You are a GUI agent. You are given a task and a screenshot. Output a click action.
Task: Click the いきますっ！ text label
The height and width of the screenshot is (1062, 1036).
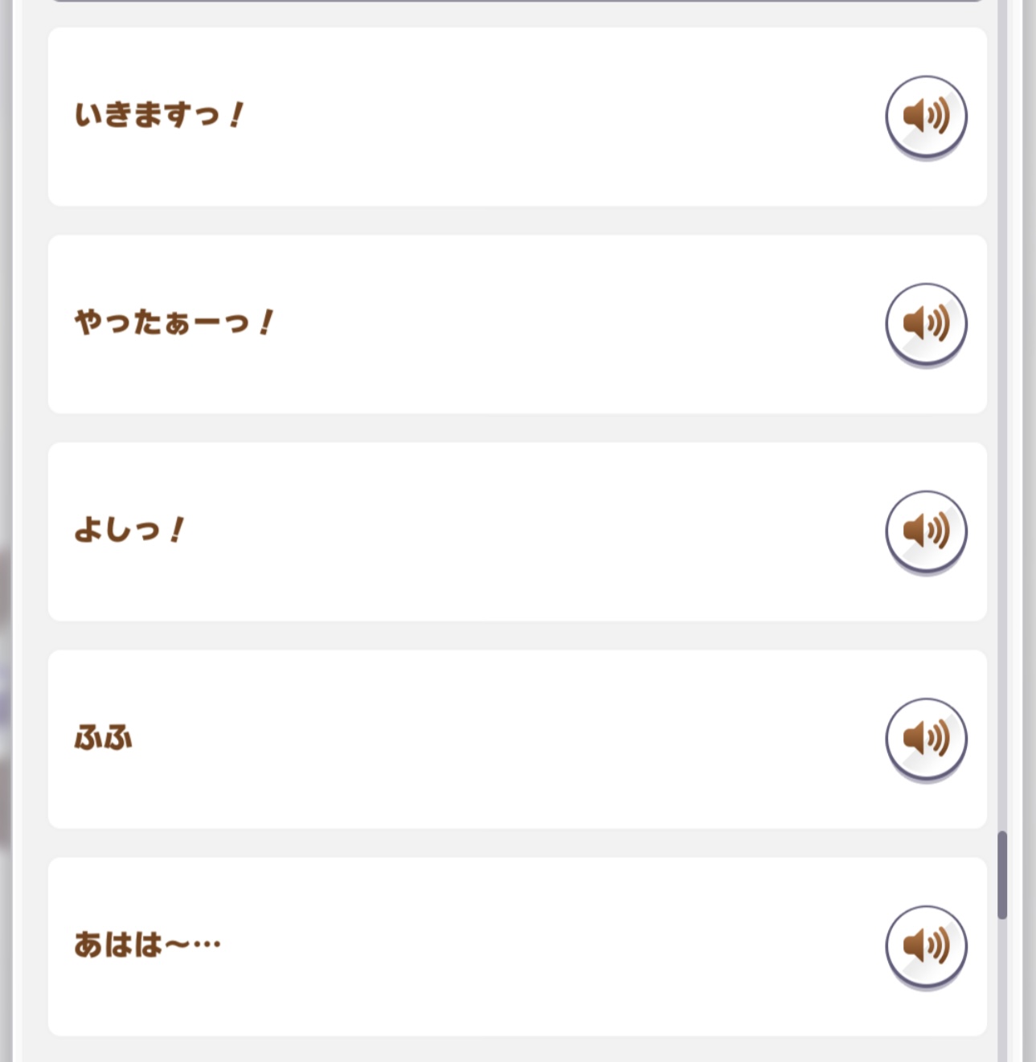tap(159, 115)
